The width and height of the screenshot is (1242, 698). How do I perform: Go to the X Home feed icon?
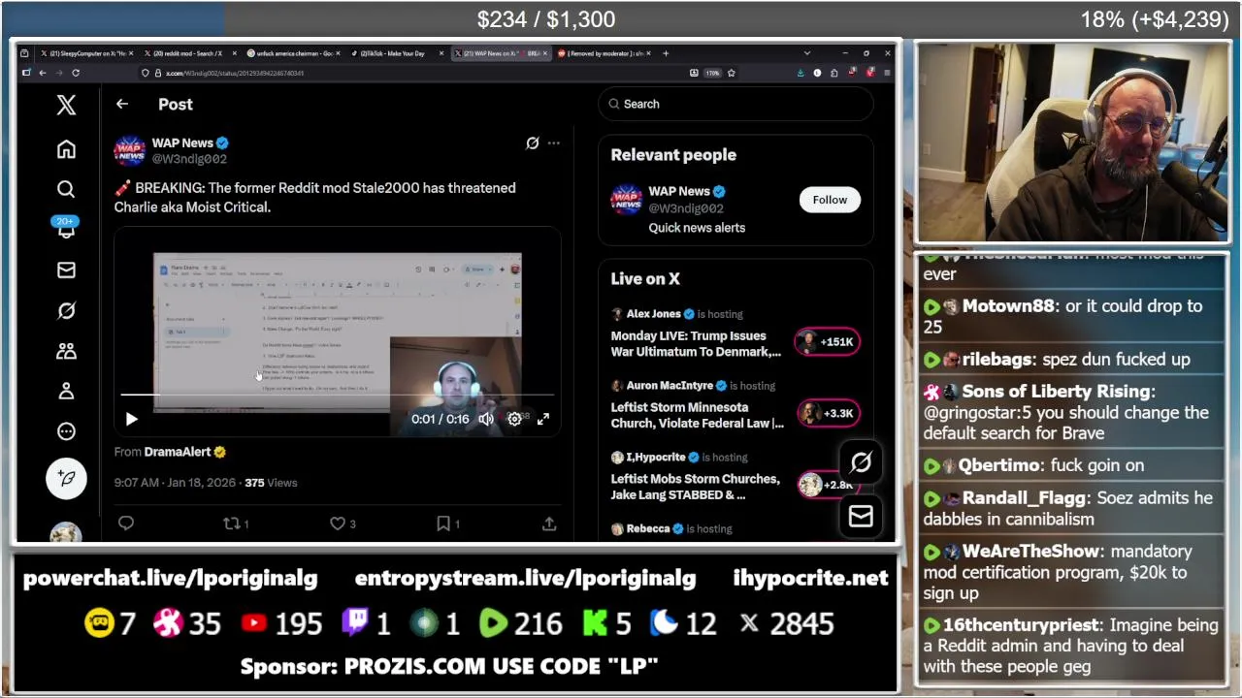coord(66,149)
